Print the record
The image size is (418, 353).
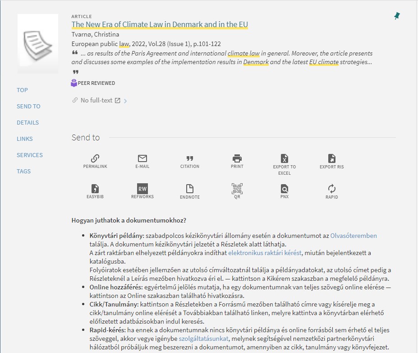coord(237,159)
